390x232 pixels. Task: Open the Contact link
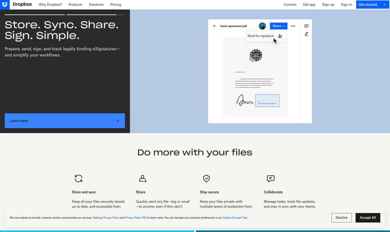click(x=290, y=5)
